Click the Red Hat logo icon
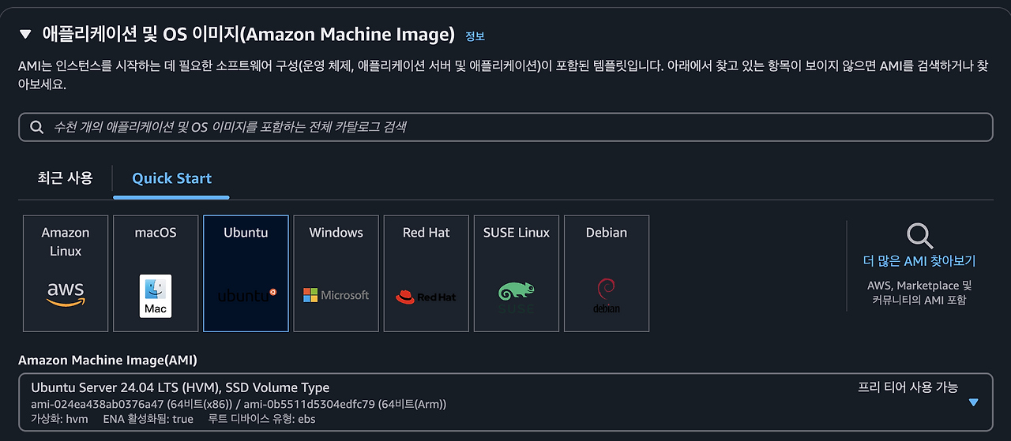The image size is (1011, 441). 426,297
